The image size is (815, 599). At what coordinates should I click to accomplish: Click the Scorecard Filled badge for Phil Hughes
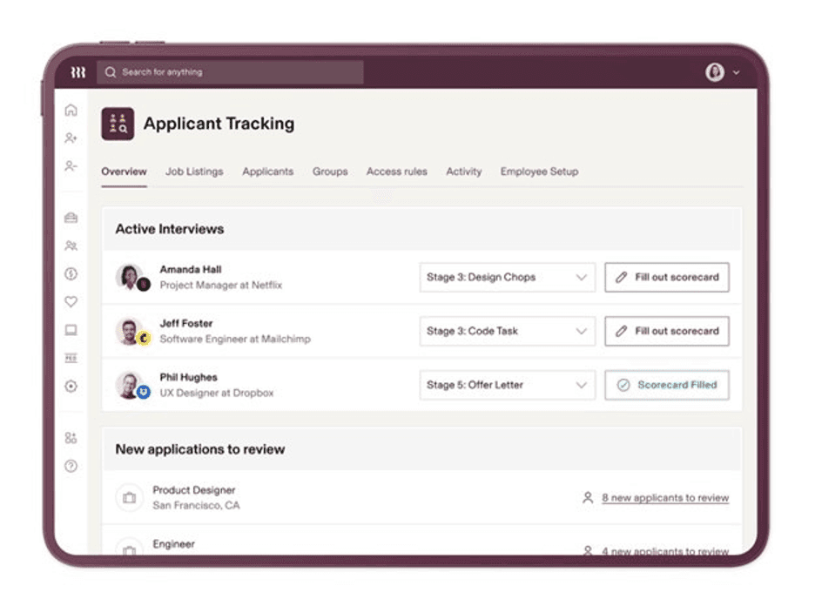tap(666, 385)
